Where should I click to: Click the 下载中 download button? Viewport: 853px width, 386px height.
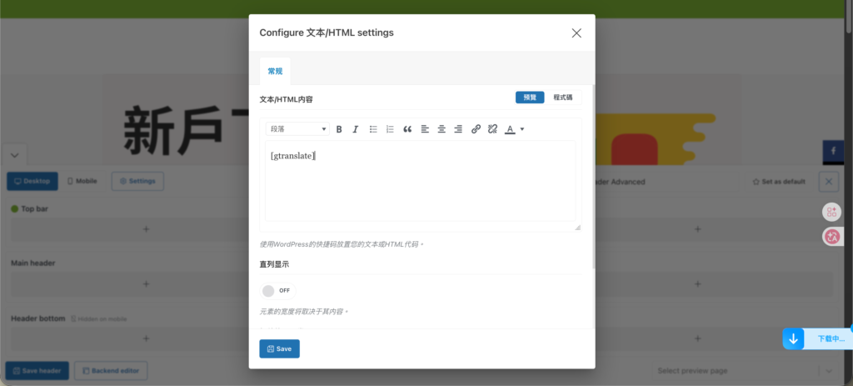818,338
